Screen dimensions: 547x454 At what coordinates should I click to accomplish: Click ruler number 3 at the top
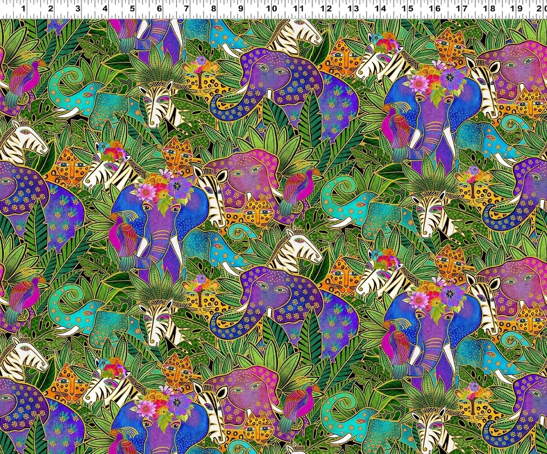click(78, 9)
